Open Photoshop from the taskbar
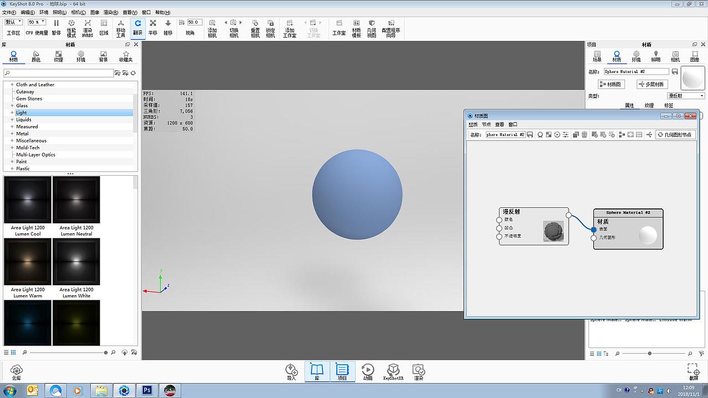 (147, 390)
